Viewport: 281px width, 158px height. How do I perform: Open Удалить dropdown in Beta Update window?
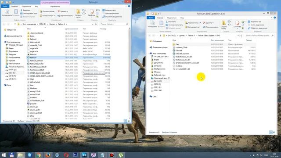(208, 23)
